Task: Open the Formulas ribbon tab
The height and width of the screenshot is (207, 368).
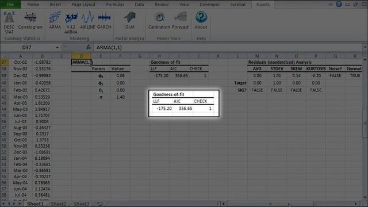Action: click(115, 4)
